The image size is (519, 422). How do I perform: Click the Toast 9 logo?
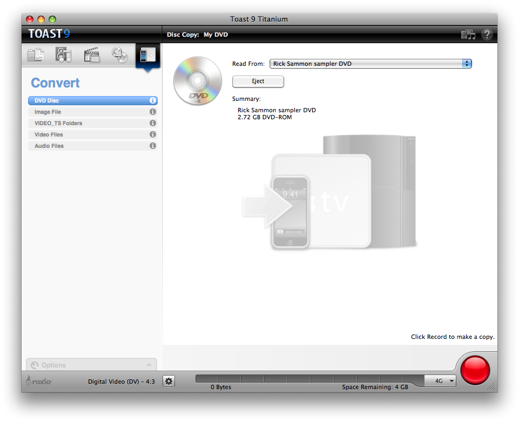pyautogui.click(x=49, y=34)
